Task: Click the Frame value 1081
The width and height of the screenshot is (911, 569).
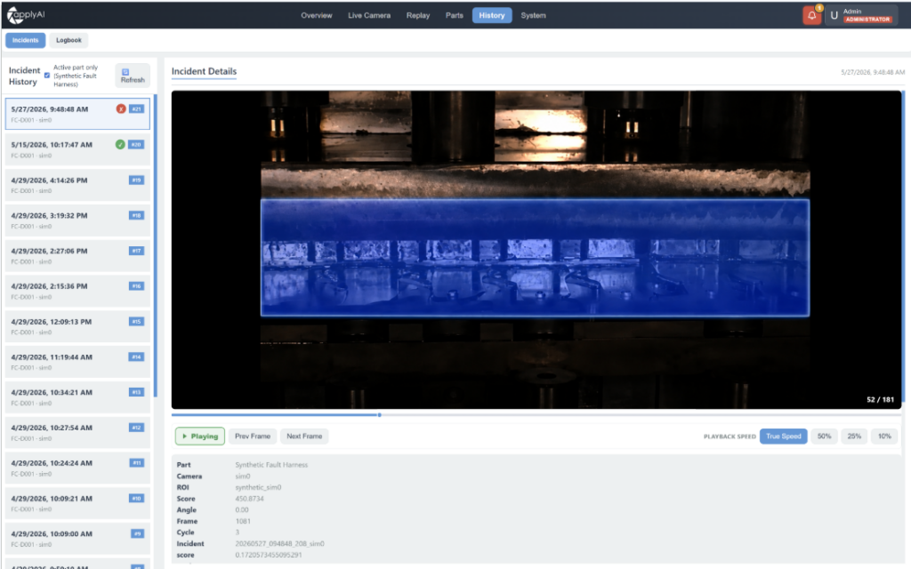Action: pyautogui.click(x=243, y=521)
